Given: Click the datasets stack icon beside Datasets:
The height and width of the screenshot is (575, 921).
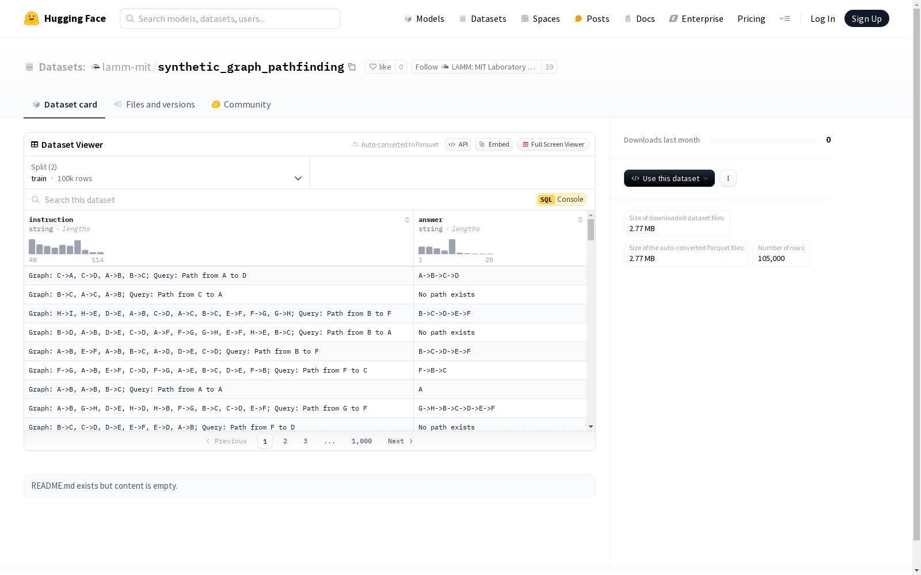Looking at the screenshot, I should 29,67.
